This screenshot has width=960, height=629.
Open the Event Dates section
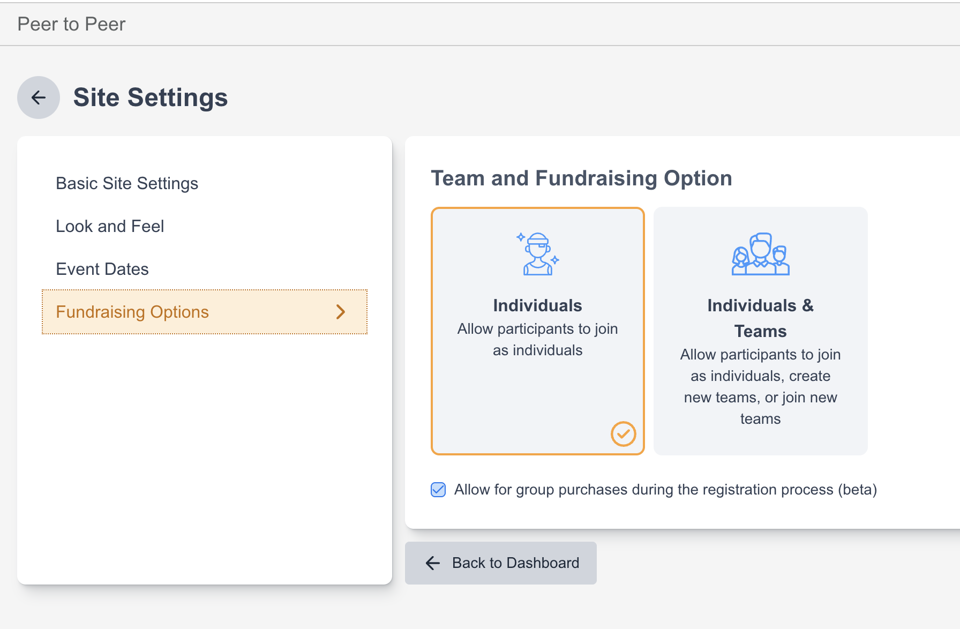[102, 269]
